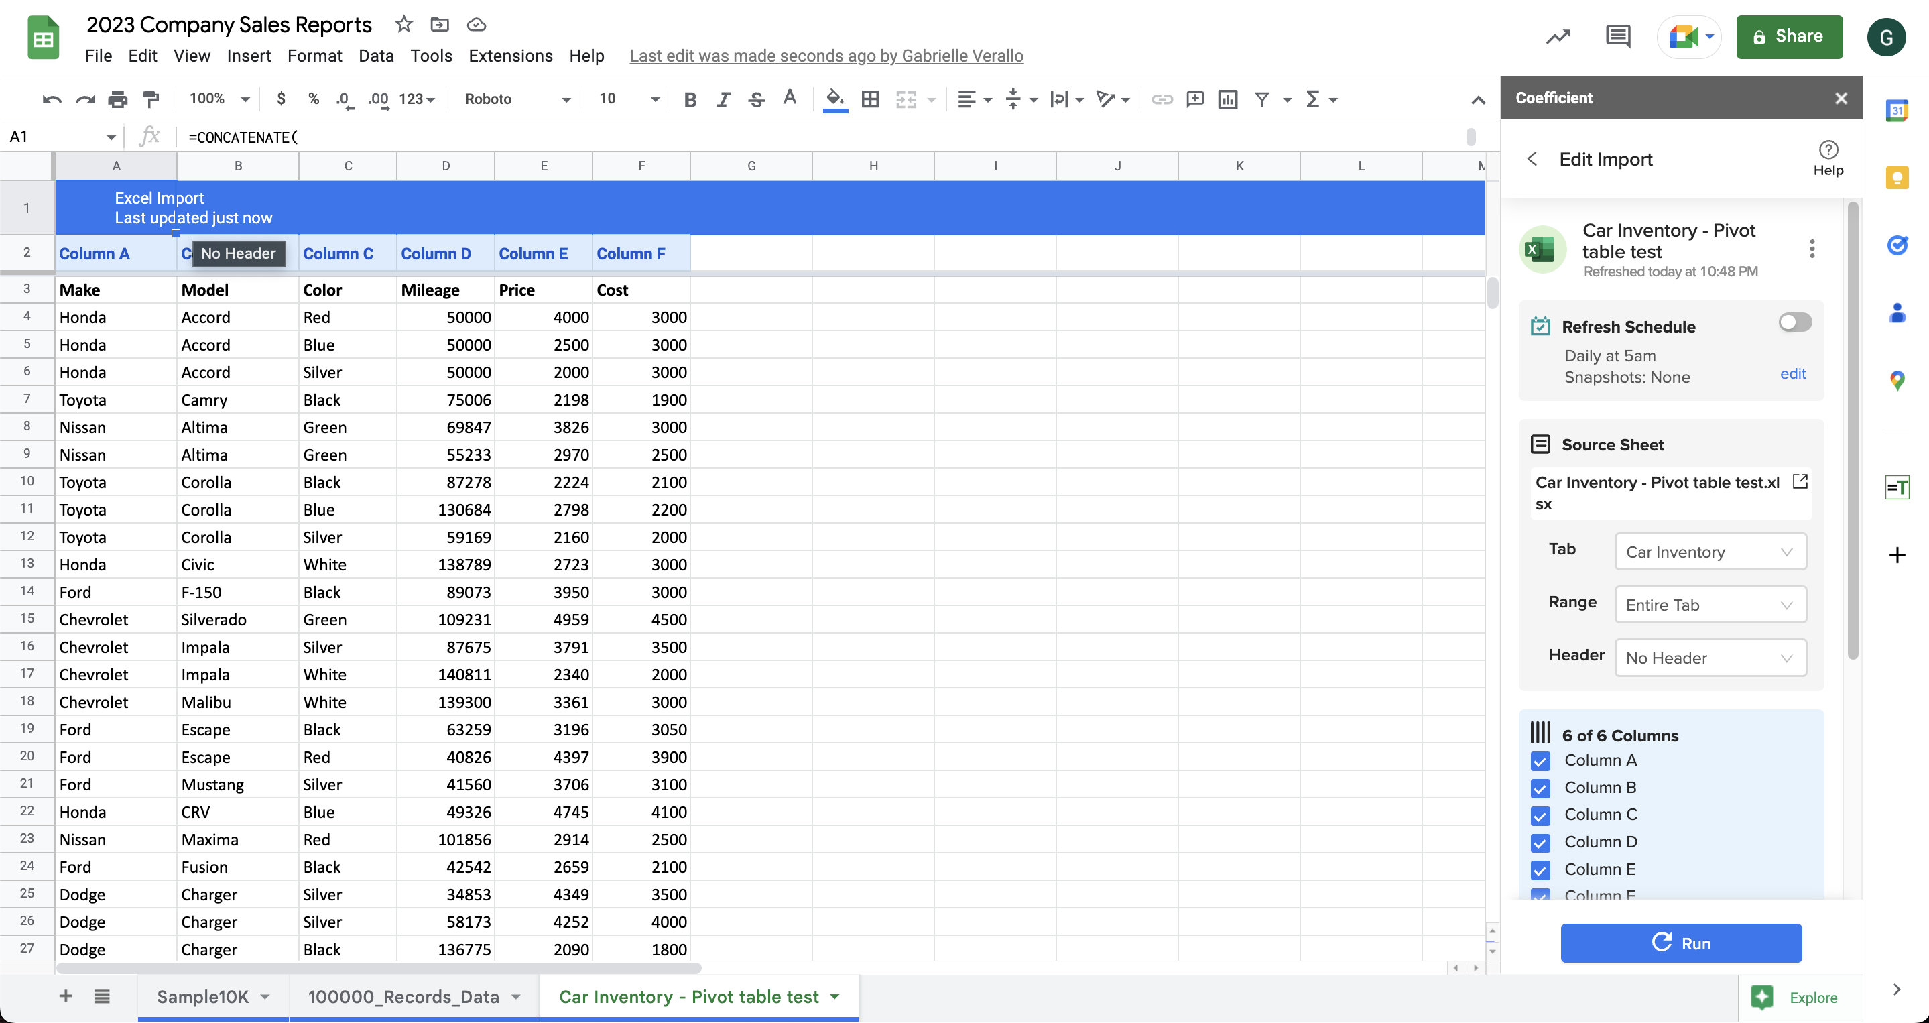Viewport: 1929px width, 1023px height.
Task: Open last edit history link
Action: click(826, 56)
